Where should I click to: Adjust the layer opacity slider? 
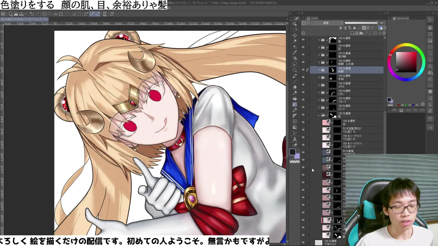(x=361, y=23)
